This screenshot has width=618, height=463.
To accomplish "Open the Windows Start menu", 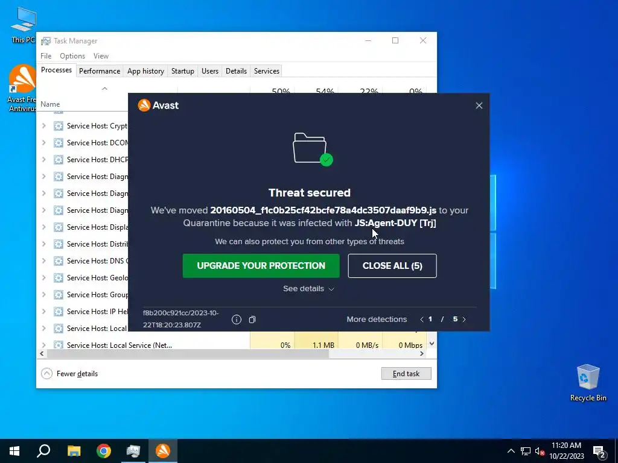I will click(x=14, y=451).
